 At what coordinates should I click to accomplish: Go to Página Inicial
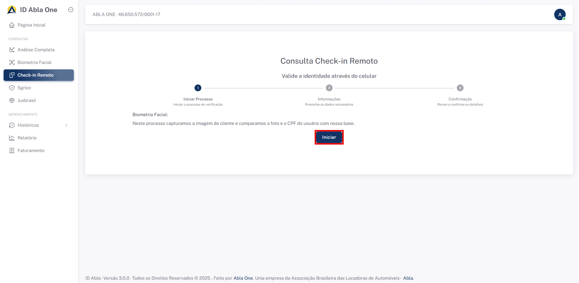click(31, 25)
